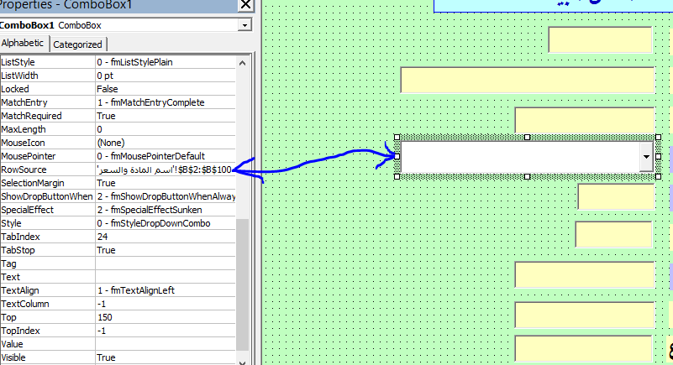Viewport: 673px width, 365px height.
Task: Select the Visible property True value
Action: point(165,357)
